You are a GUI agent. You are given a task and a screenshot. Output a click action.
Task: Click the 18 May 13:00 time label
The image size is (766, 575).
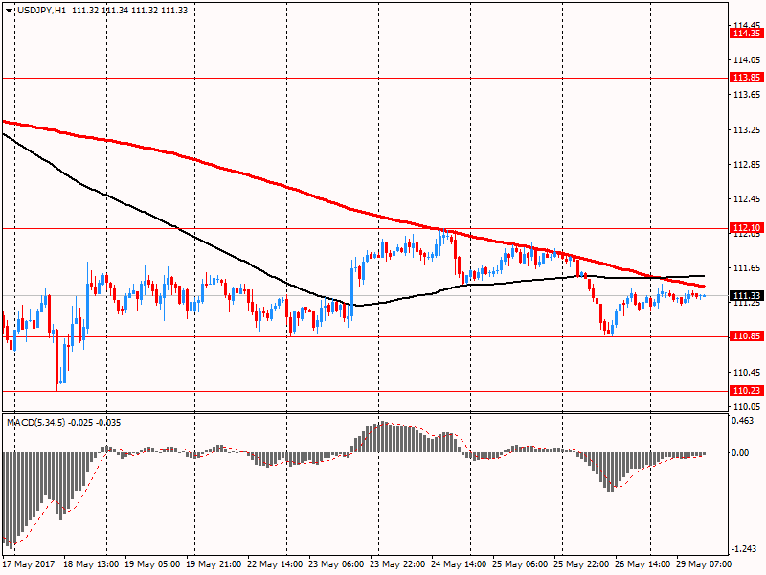pyautogui.click(x=91, y=563)
